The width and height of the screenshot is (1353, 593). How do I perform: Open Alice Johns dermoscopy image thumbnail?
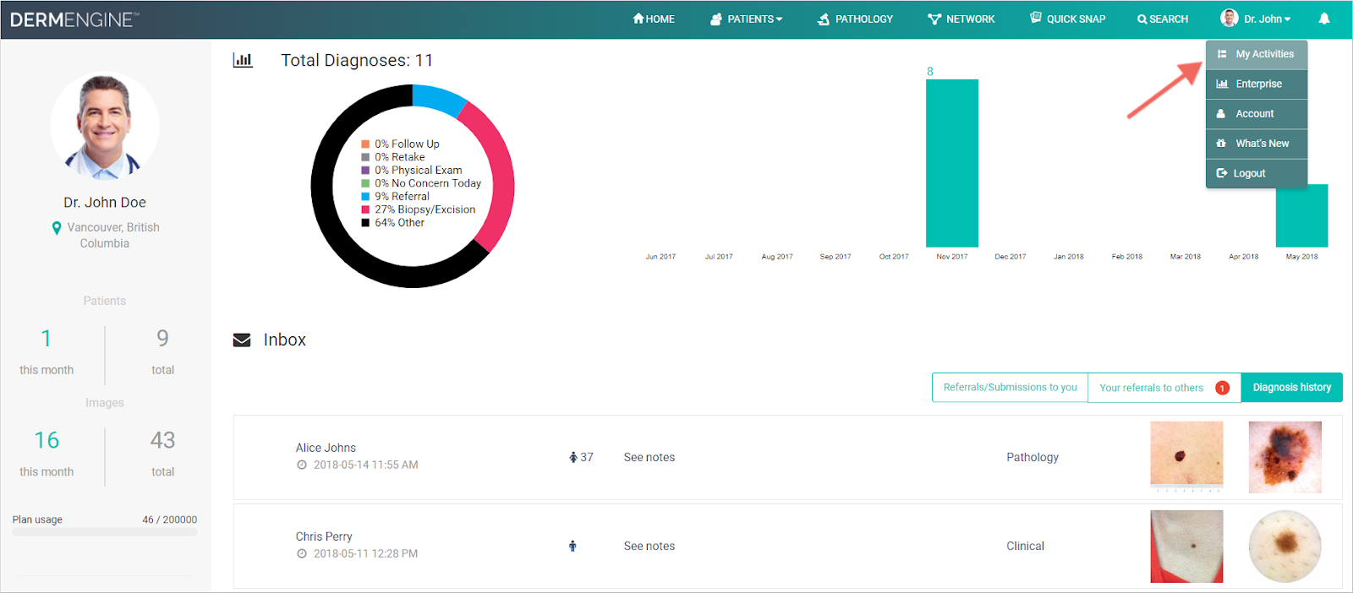point(1285,457)
